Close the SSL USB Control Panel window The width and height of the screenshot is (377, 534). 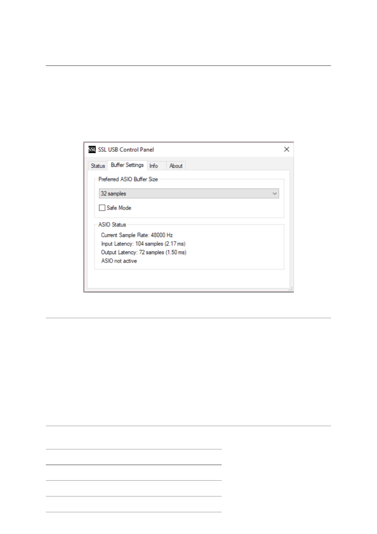pyautogui.click(x=287, y=149)
